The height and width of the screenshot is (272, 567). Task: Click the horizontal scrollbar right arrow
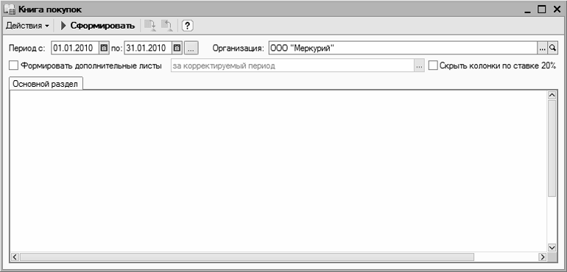coord(542,257)
